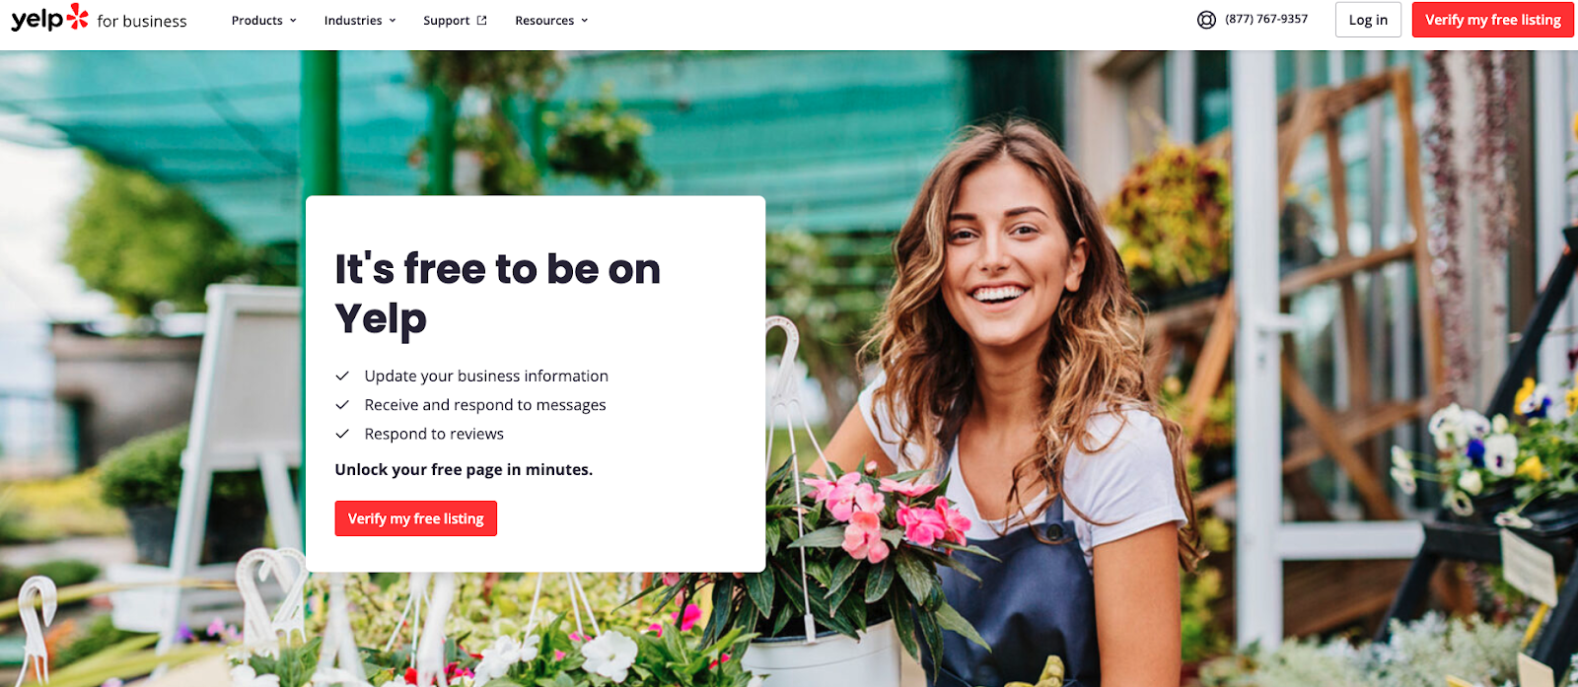Click the Yelp burst logo icon

(78, 17)
